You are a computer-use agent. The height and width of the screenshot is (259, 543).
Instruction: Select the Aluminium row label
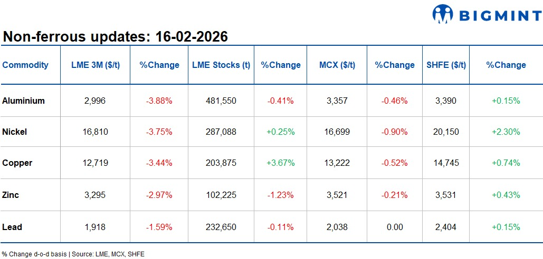point(23,101)
